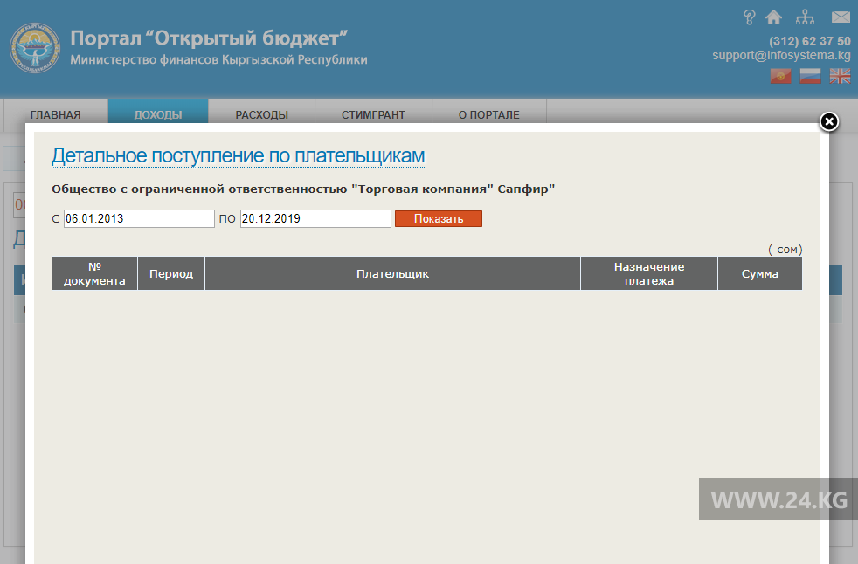Click the envelope mail icon
This screenshot has width=858, height=564.
click(x=841, y=17)
